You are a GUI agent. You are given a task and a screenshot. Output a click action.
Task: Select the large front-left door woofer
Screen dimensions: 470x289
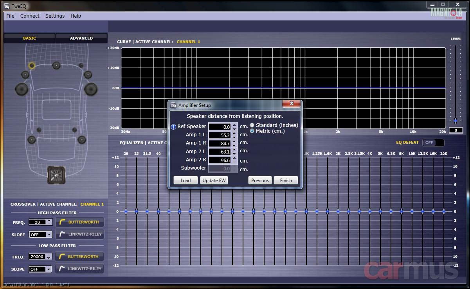[x=22, y=89]
